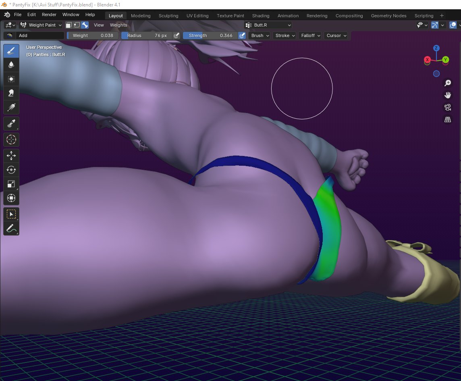Open the View menu in header
The image size is (461, 381).
(99, 25)
